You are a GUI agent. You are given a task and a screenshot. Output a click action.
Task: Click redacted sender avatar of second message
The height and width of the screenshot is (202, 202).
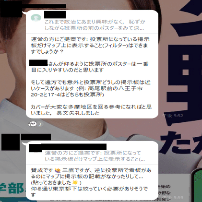click(x=11, y=142)
